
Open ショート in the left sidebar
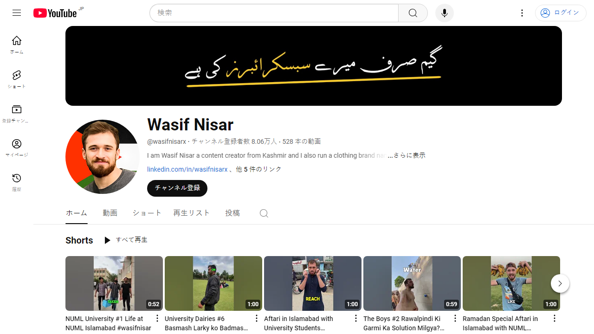(x=17, y=79)
